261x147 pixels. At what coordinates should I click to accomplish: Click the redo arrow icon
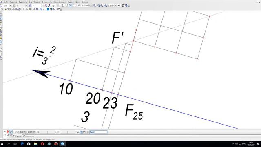(x=44, y=9)
